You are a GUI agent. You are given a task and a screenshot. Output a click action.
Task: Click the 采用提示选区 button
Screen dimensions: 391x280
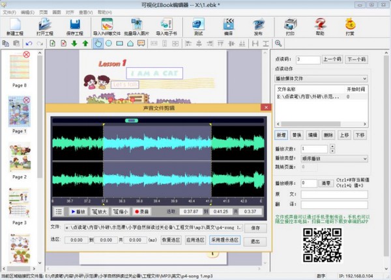pos(225,240)
